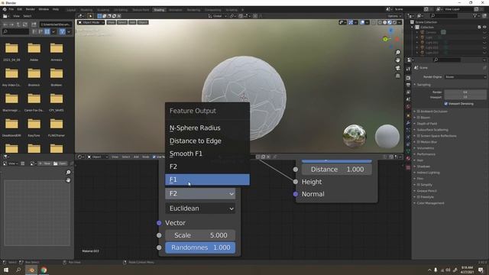Screen dimensions: 489x275
Task: Open the outliner filter funnel icon
Action: [475, 15]
